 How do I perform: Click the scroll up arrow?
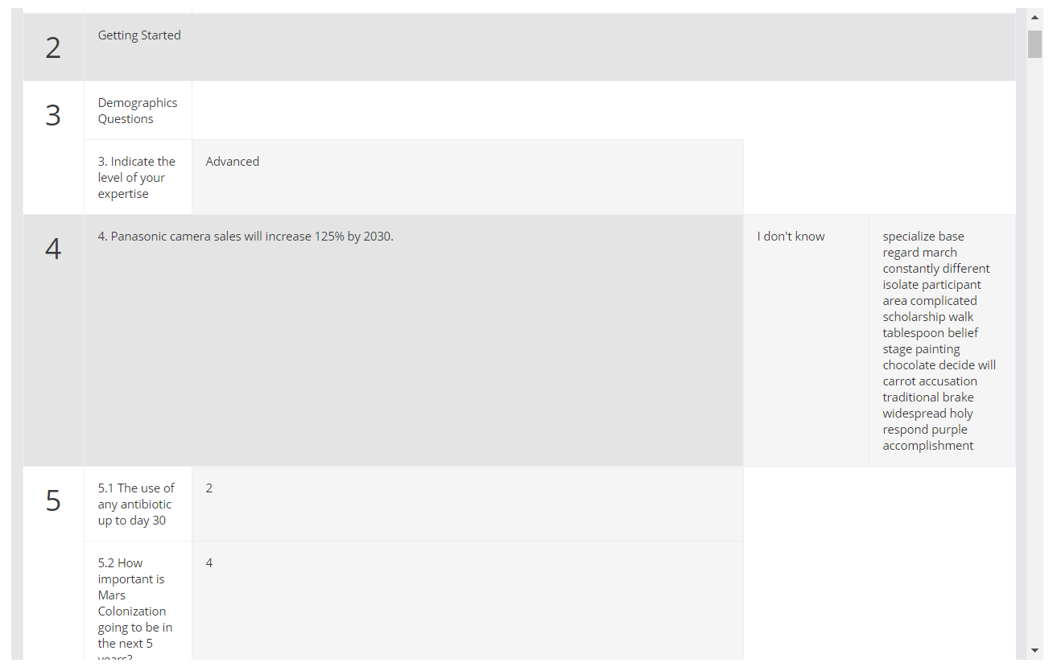point(1035,17)
